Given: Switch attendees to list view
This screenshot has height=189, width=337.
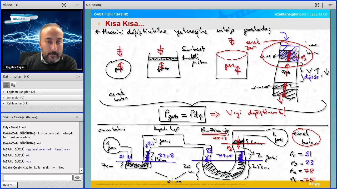Looking at the screenshot, I should pos(6,85).
